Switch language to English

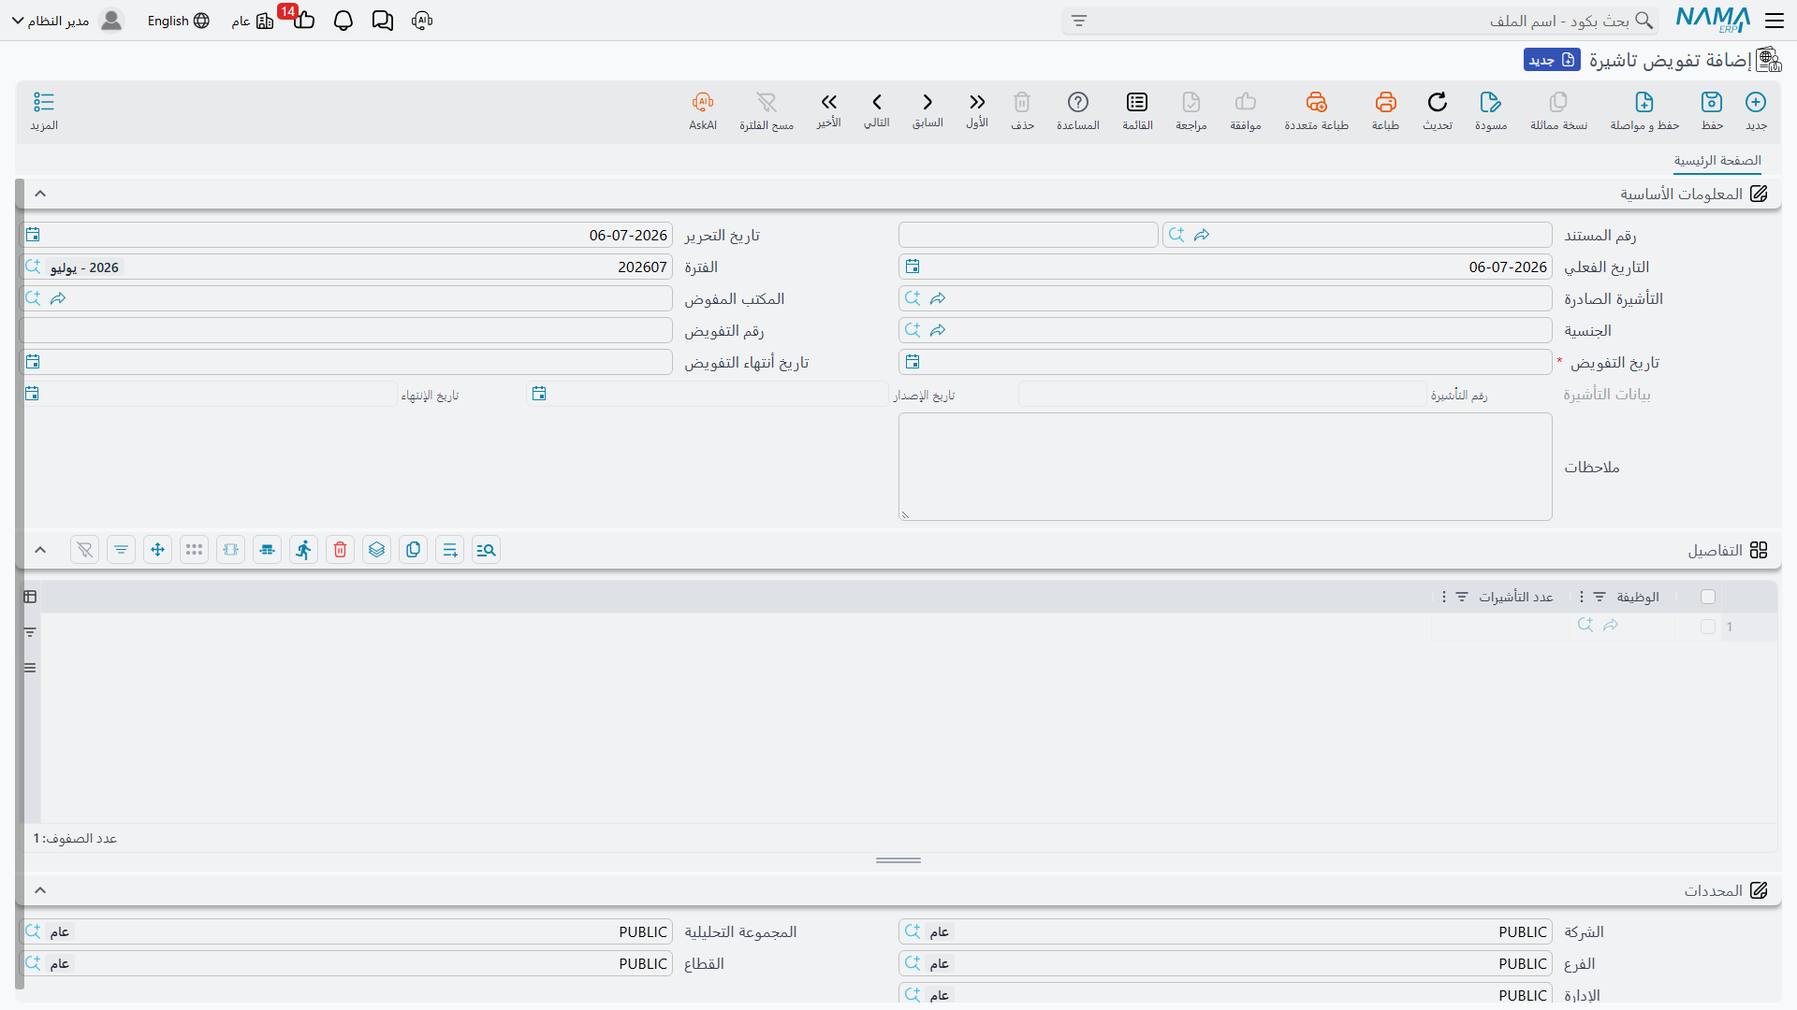point(178,21)
